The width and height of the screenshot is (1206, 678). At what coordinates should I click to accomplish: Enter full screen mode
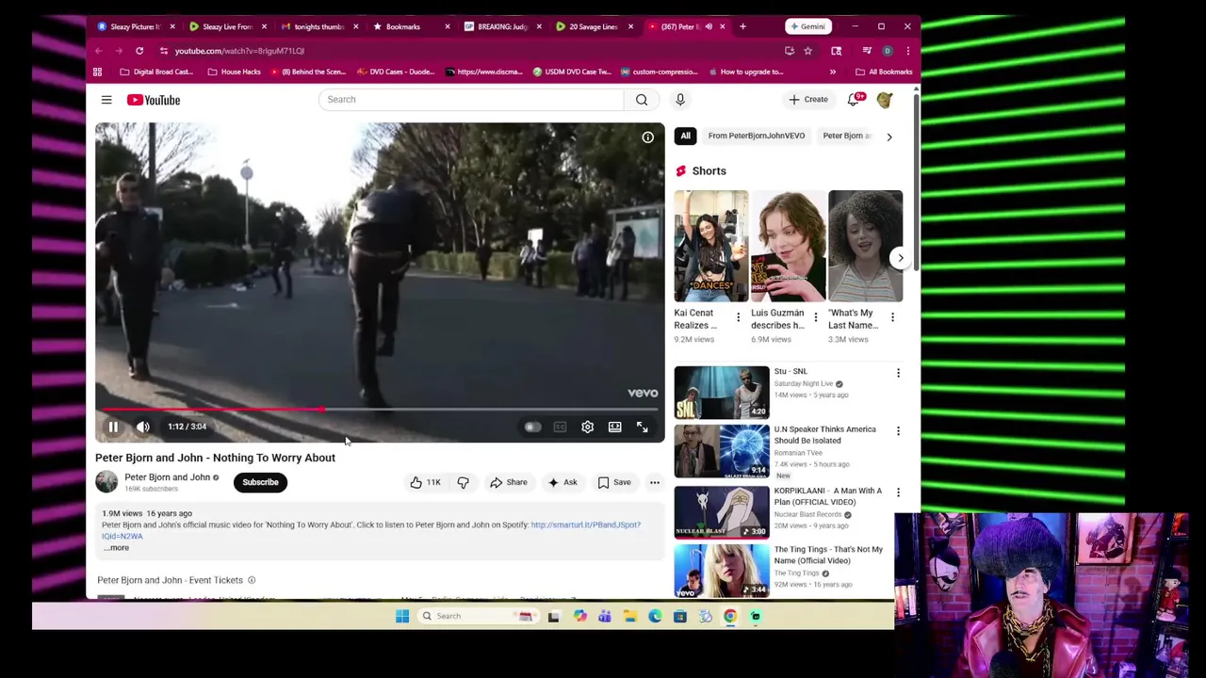click(643, 428)
